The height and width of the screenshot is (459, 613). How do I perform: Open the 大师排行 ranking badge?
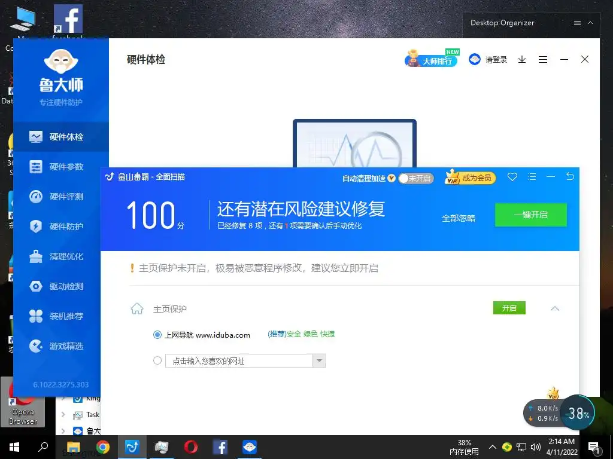432,59
